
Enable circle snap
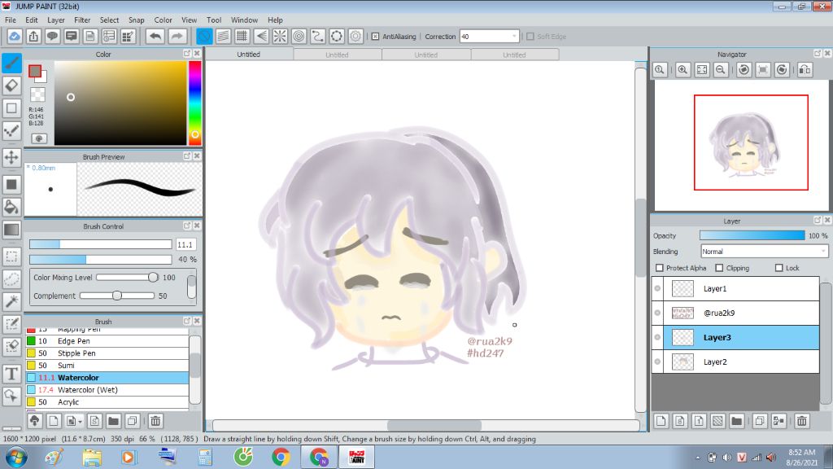click(299, 36)
